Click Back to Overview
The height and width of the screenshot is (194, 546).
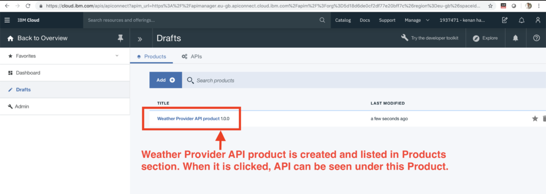pyautogui.click(x=43, y=38)
